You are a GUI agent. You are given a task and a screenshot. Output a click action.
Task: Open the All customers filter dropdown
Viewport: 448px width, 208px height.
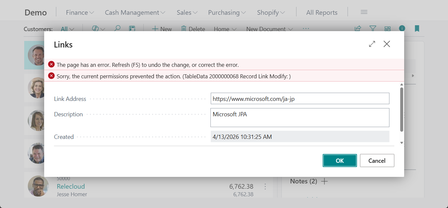pyautogui.click(x=67, y=29)
